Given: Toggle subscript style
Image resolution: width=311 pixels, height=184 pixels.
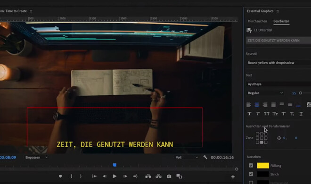Looking at the screenshot, I should (292, 114).
